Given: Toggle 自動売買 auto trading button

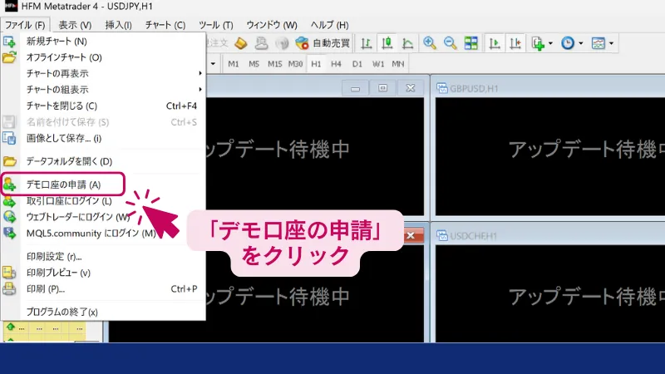Looking at the screenshot, I should [323, 43].
